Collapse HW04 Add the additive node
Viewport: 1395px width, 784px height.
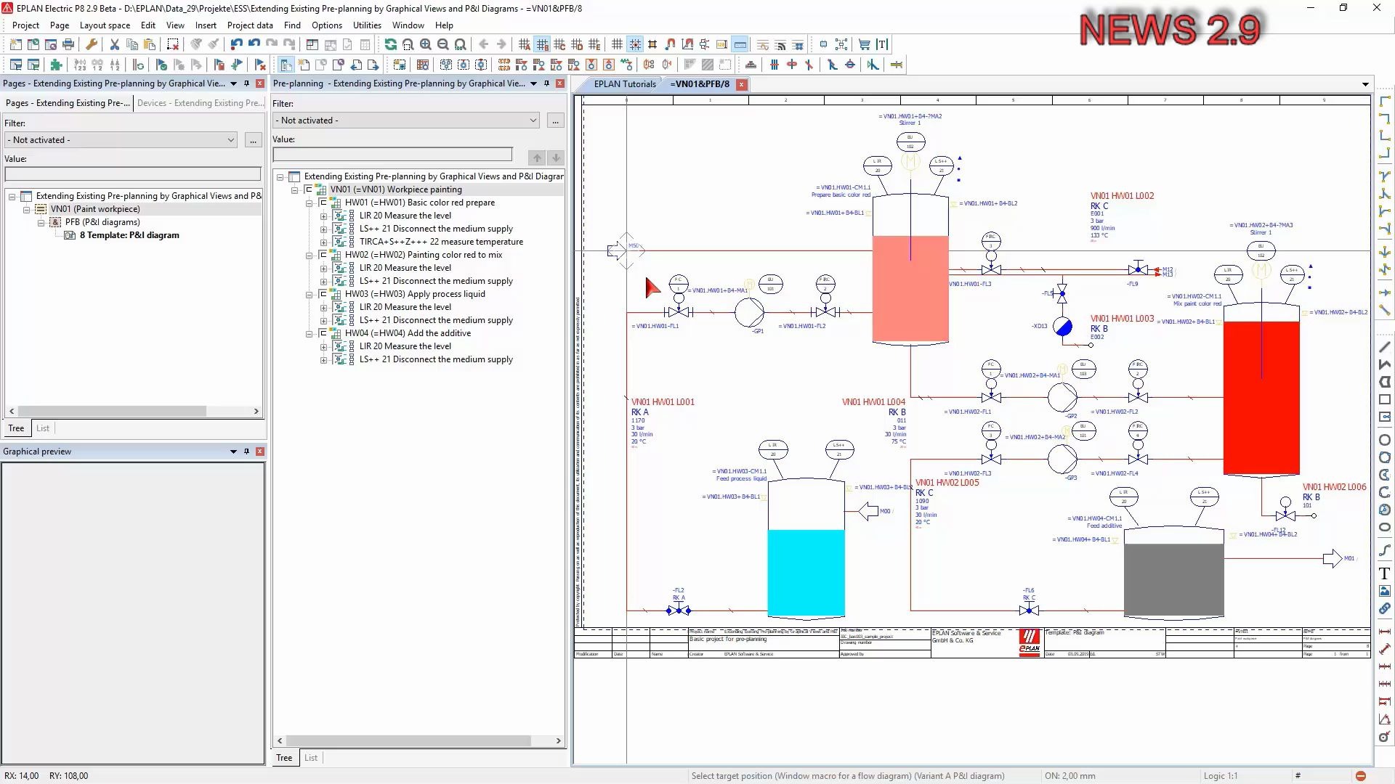(310, 333)
